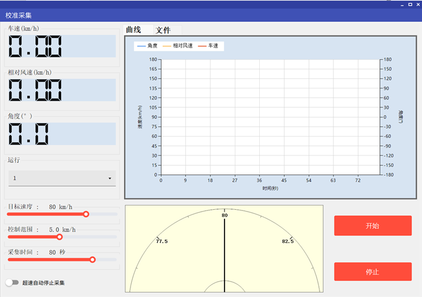Screen dimensions: 422x297
Task: Click the 采集时间 slider handle
Action: point(93,259)
